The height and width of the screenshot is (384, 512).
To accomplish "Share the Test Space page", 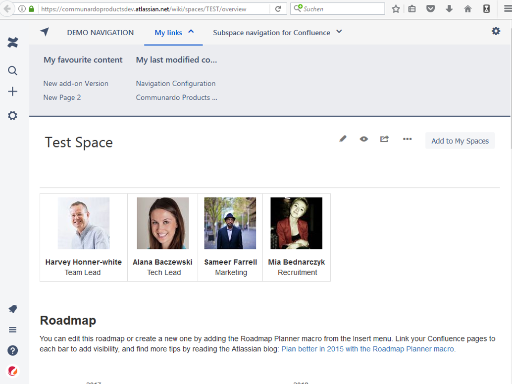I will (x=384, y=139).
